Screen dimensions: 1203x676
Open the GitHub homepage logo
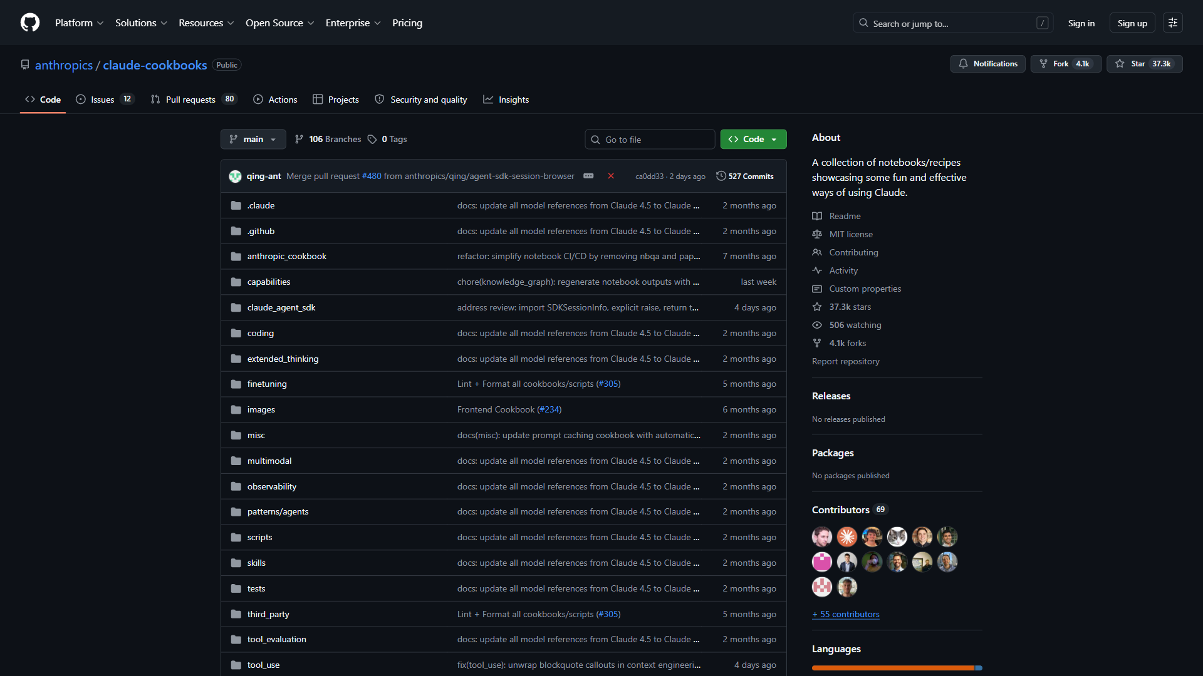(30, 23)
